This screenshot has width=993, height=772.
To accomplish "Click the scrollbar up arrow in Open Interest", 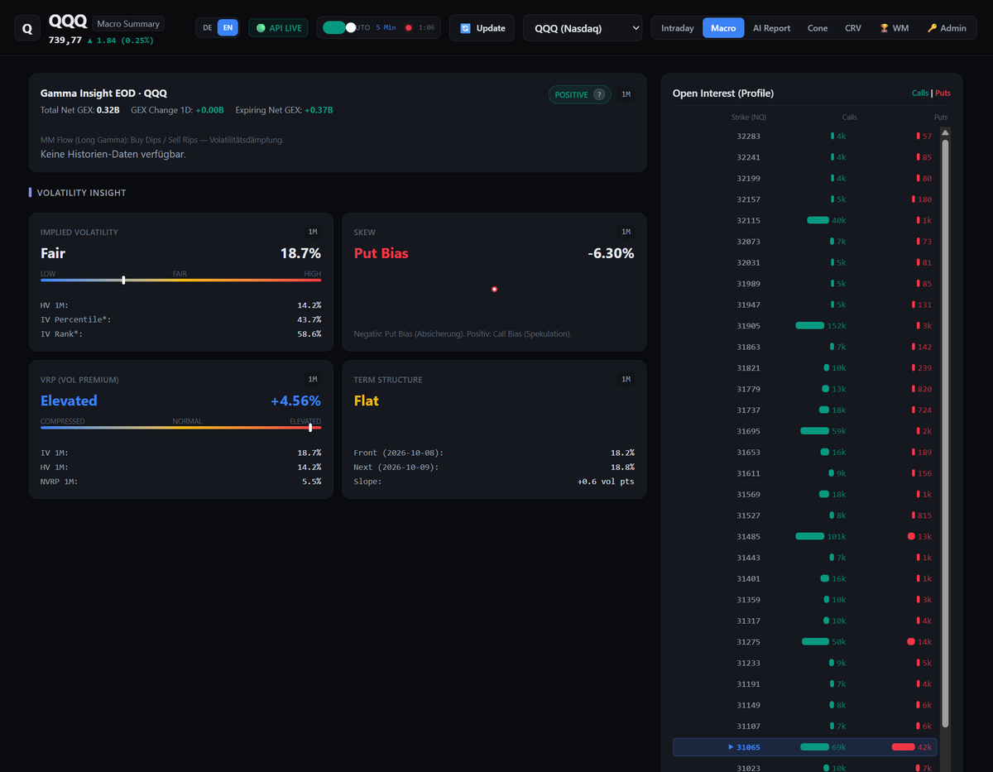I will click(x=946, y=132).
